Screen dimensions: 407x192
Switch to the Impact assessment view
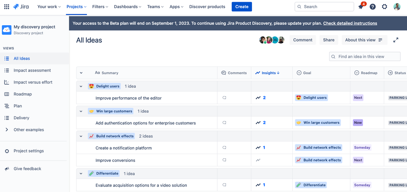click(x=32, y=70)
